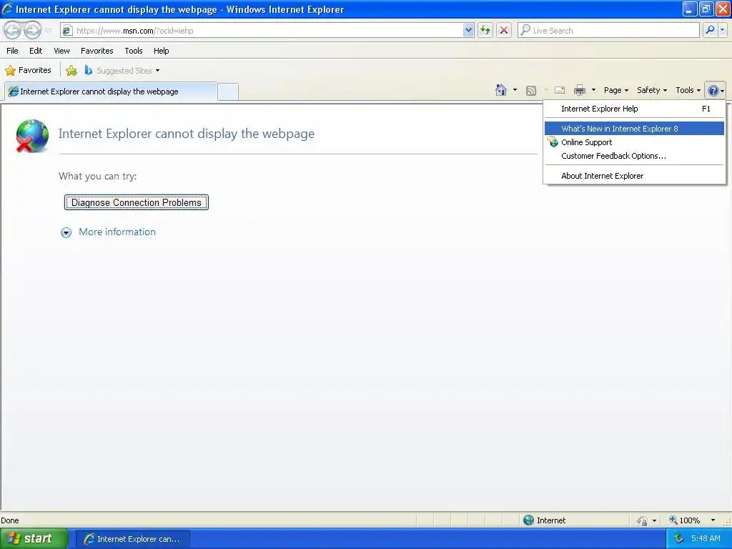Open the Favorites menu in menu bar

coord(97,51)
